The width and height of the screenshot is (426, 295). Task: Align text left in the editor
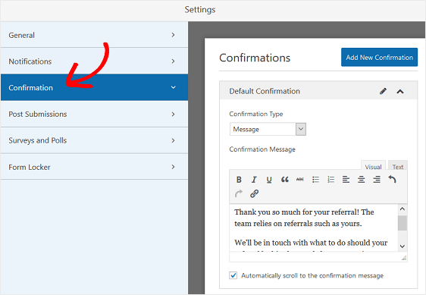click(346, 180)
